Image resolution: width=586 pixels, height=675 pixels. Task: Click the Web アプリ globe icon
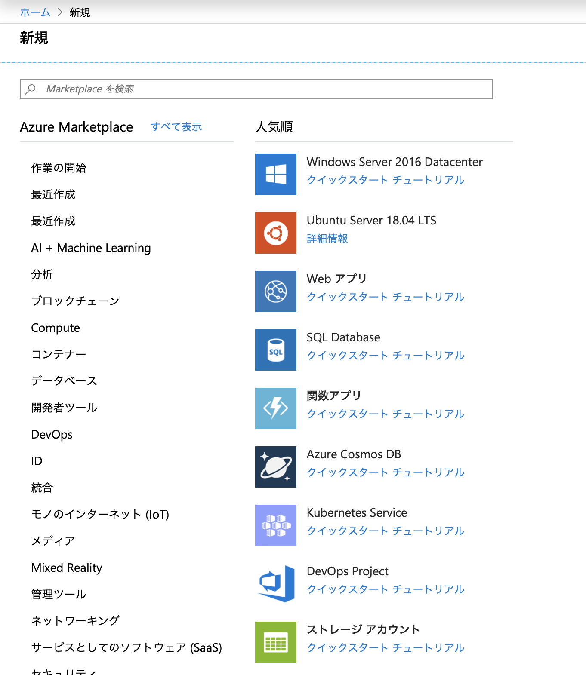276,291
